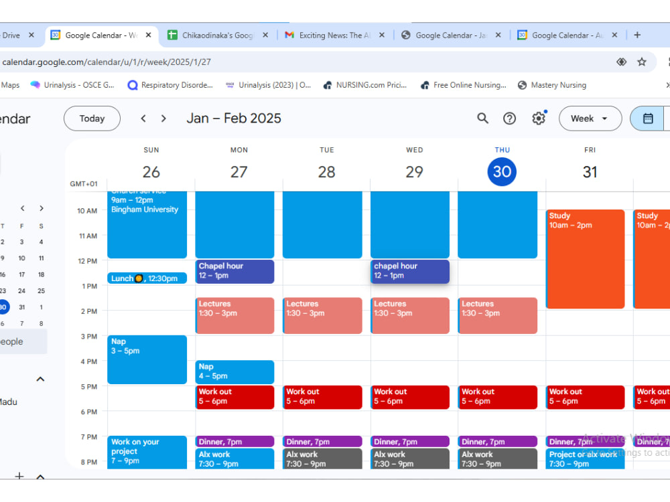Image resolution: width=670 pixels, height=502 pixels.
Task: Select Wednesday 29 day header
Action: pyautogui.click(x=414, y=171)
